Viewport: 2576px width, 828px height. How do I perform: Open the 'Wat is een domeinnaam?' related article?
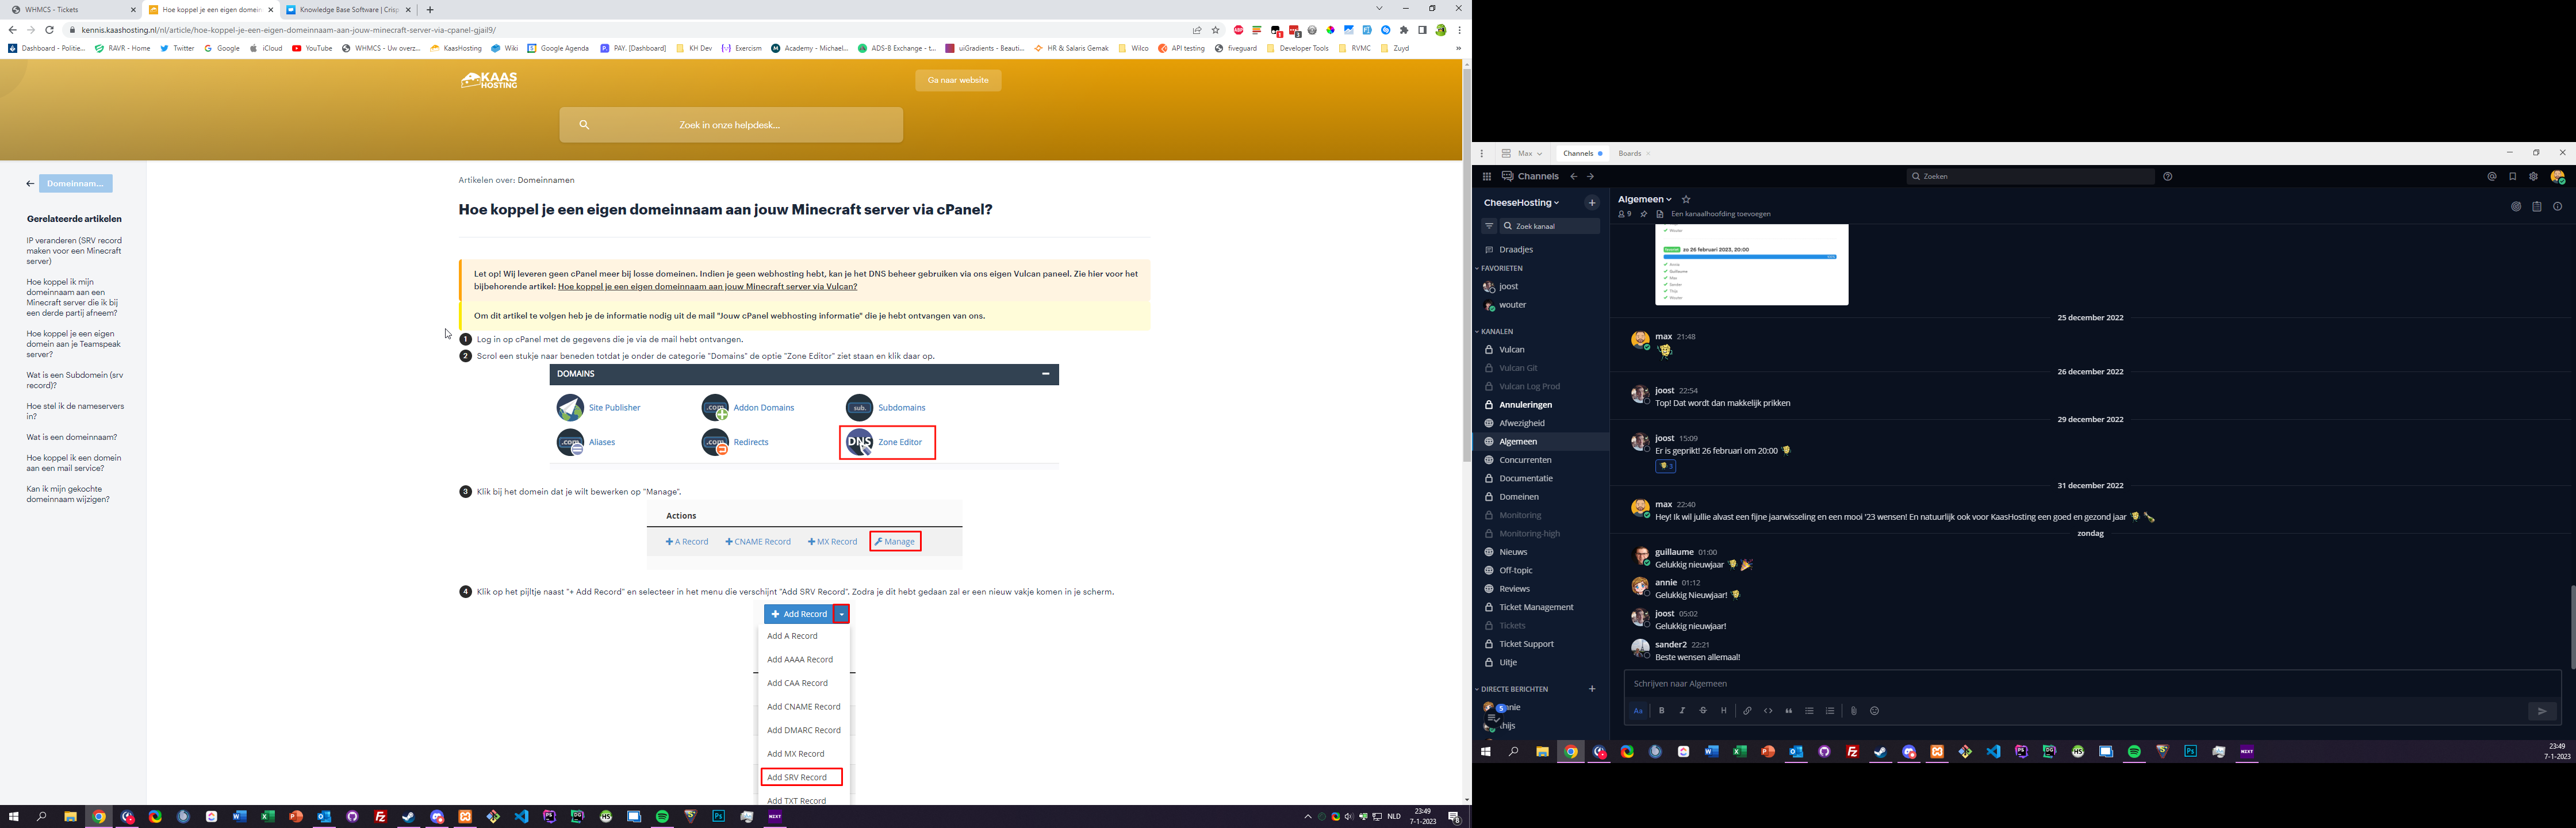[72, 437]
